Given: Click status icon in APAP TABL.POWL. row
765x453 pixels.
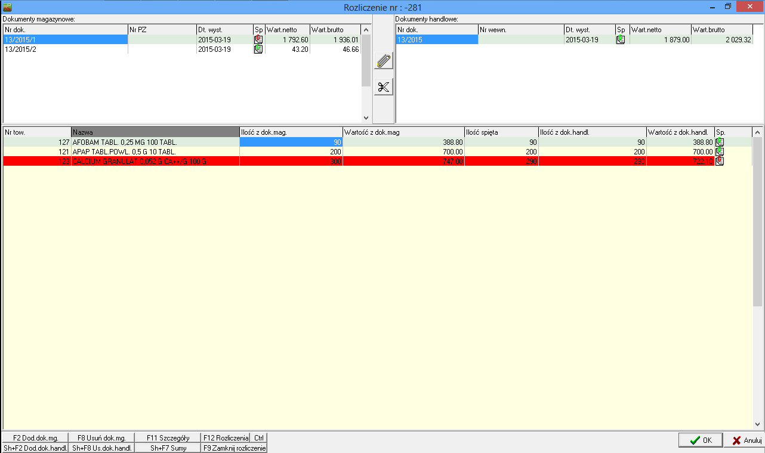Looking at the screenshot, I should click(720, 152).
